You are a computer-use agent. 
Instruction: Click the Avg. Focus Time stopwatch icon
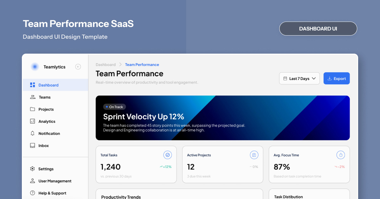(341, 155)
